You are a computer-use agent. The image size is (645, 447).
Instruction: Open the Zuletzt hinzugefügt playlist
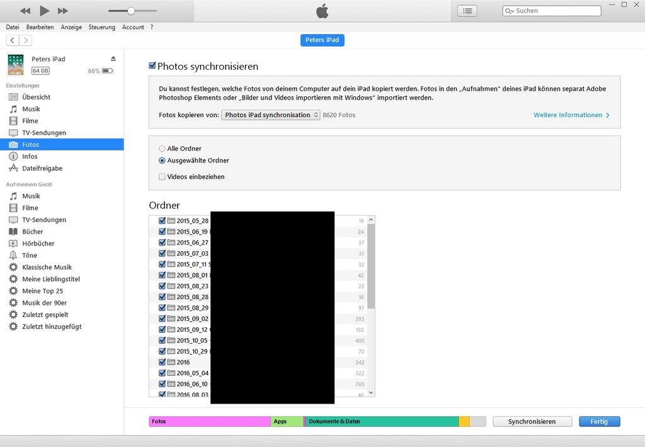62,327
